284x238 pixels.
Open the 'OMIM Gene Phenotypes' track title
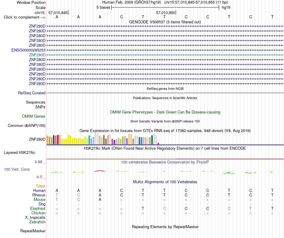coord(165,112)
